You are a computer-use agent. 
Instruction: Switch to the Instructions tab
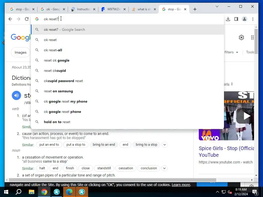pos(83,9)
